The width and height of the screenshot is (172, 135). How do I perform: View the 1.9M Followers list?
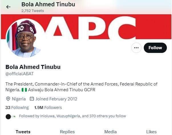pos(48,108)
